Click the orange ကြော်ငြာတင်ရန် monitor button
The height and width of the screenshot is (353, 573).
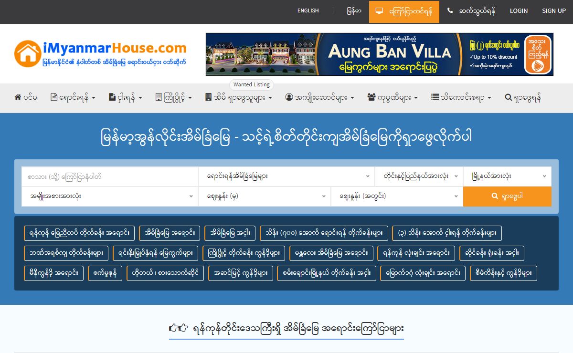tap(404, 11)
